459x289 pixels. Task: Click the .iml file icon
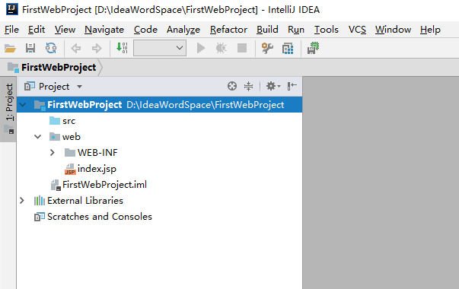click(56, 185)
